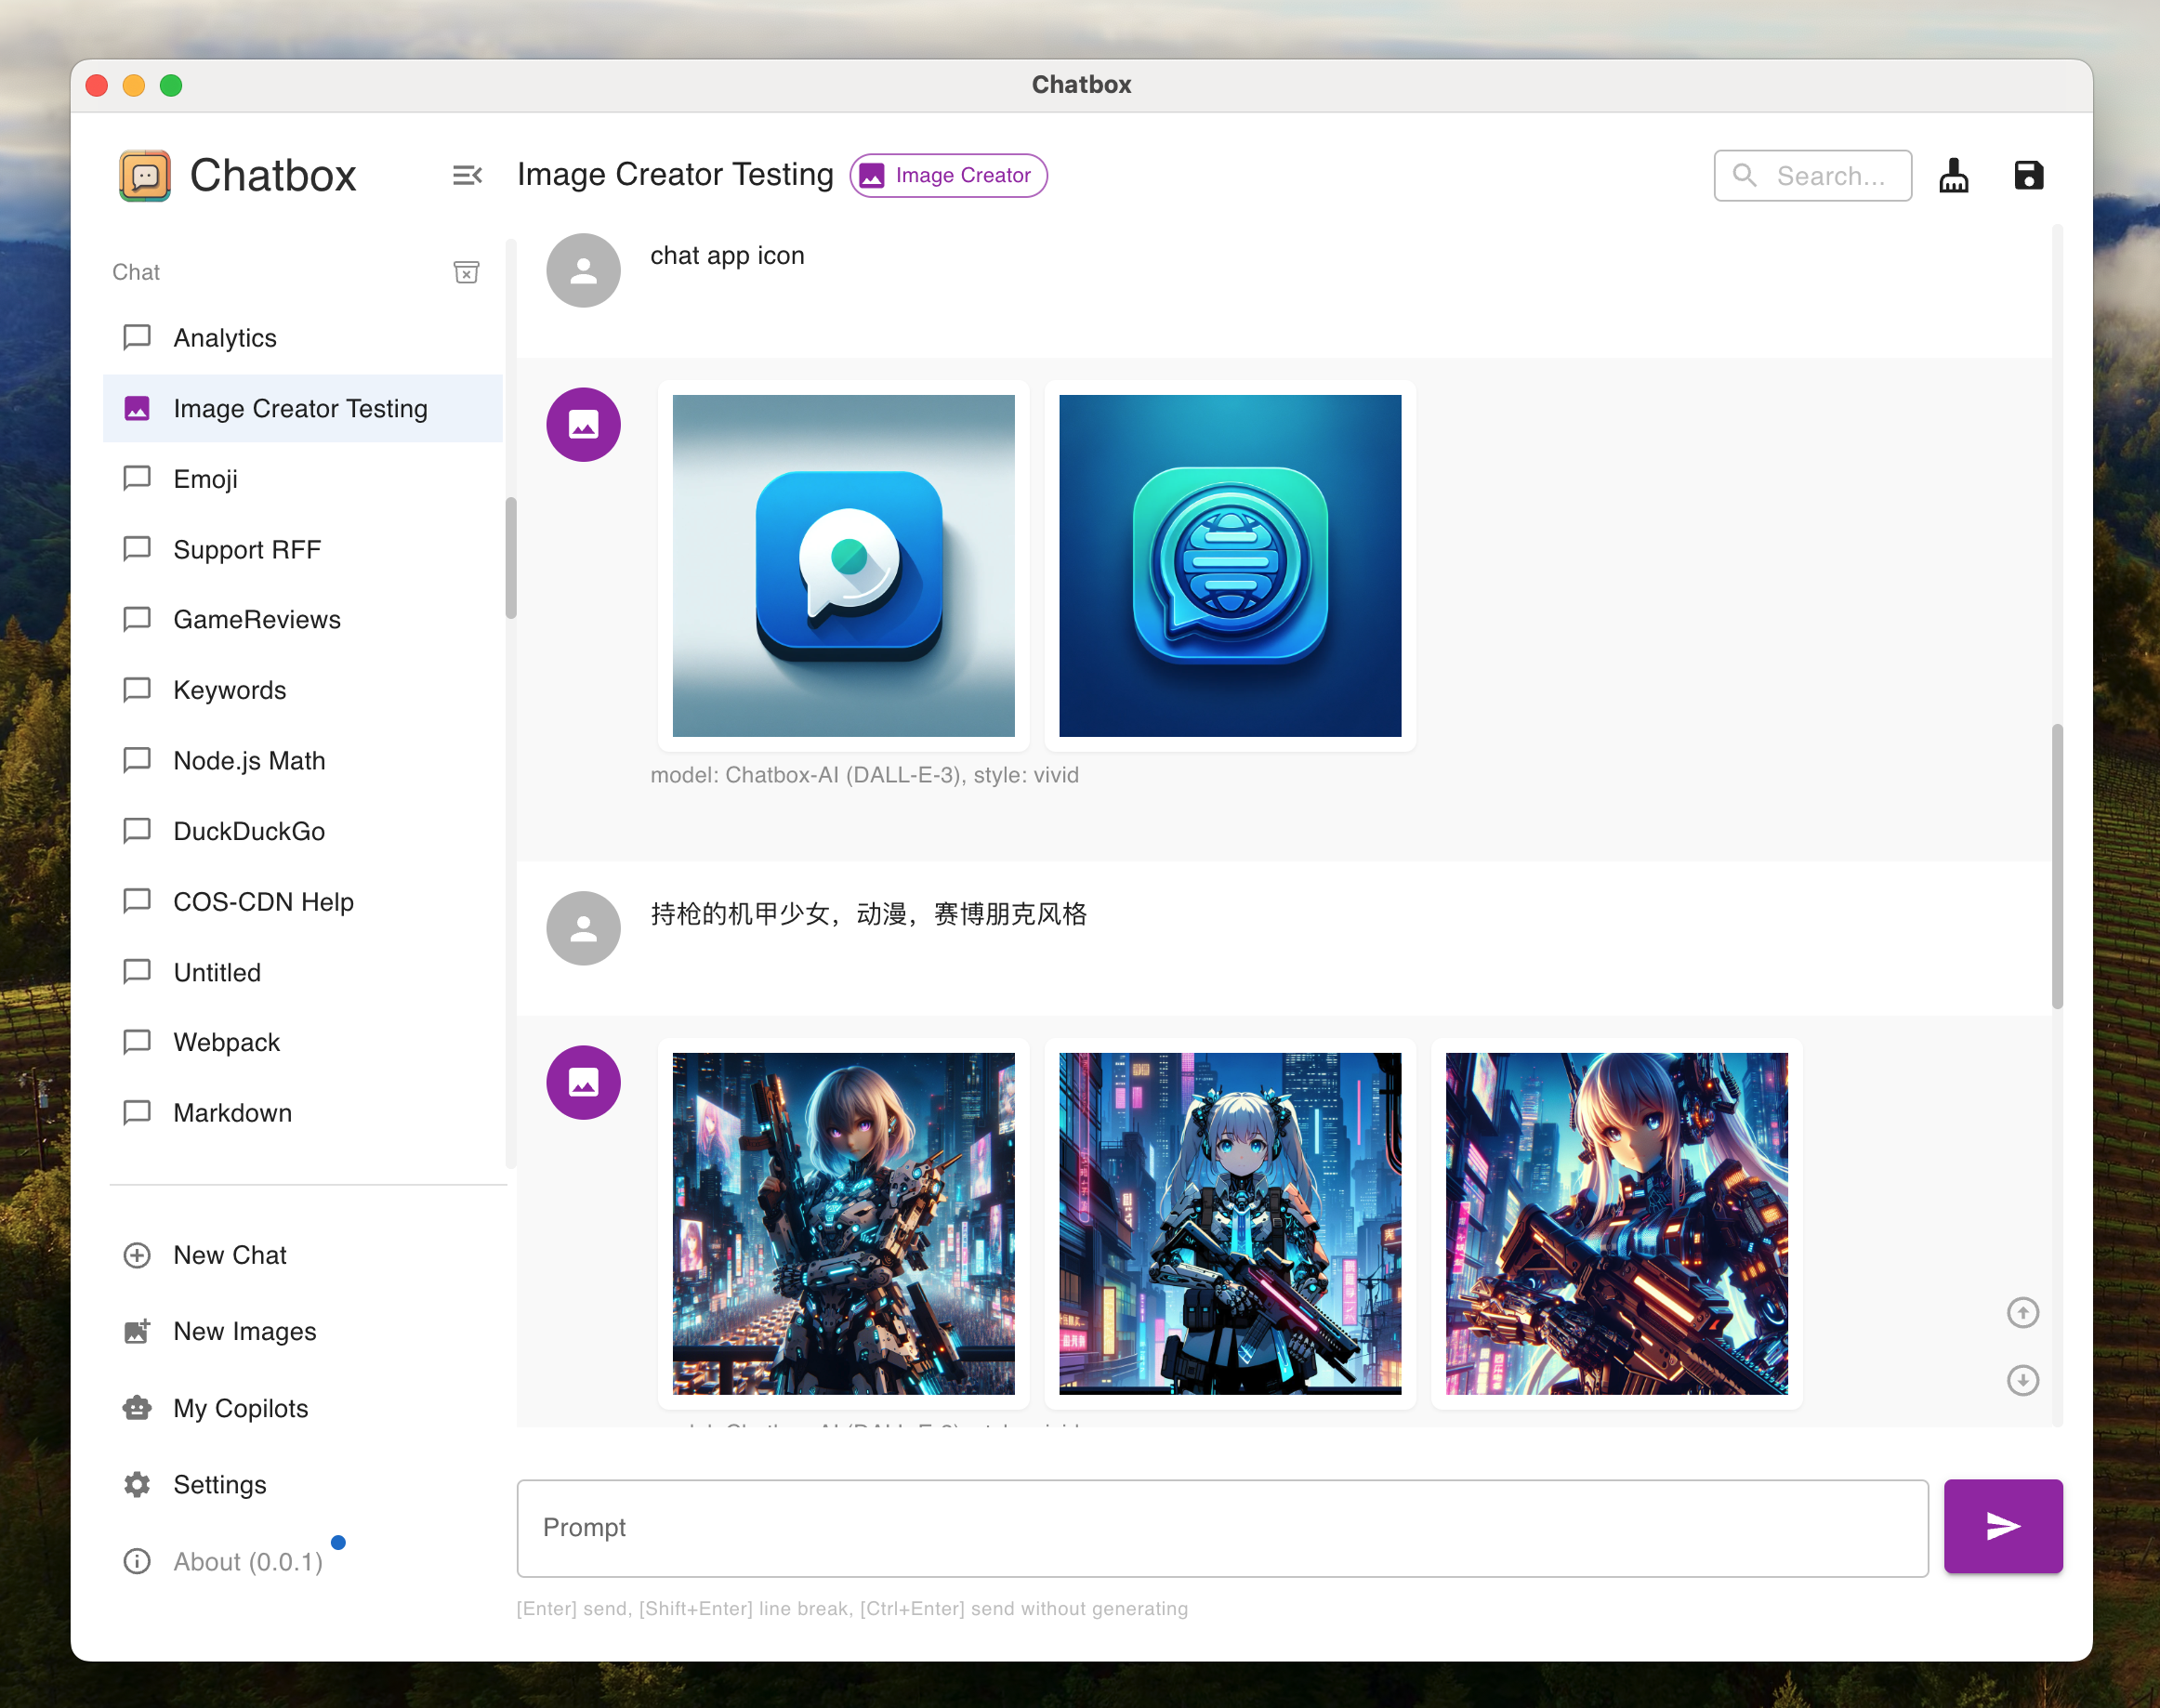Click the purple image icon next to Image Creator Testing
Image resolution: width=2160 pixels, height=1708 pixels.
coord(137,408)
